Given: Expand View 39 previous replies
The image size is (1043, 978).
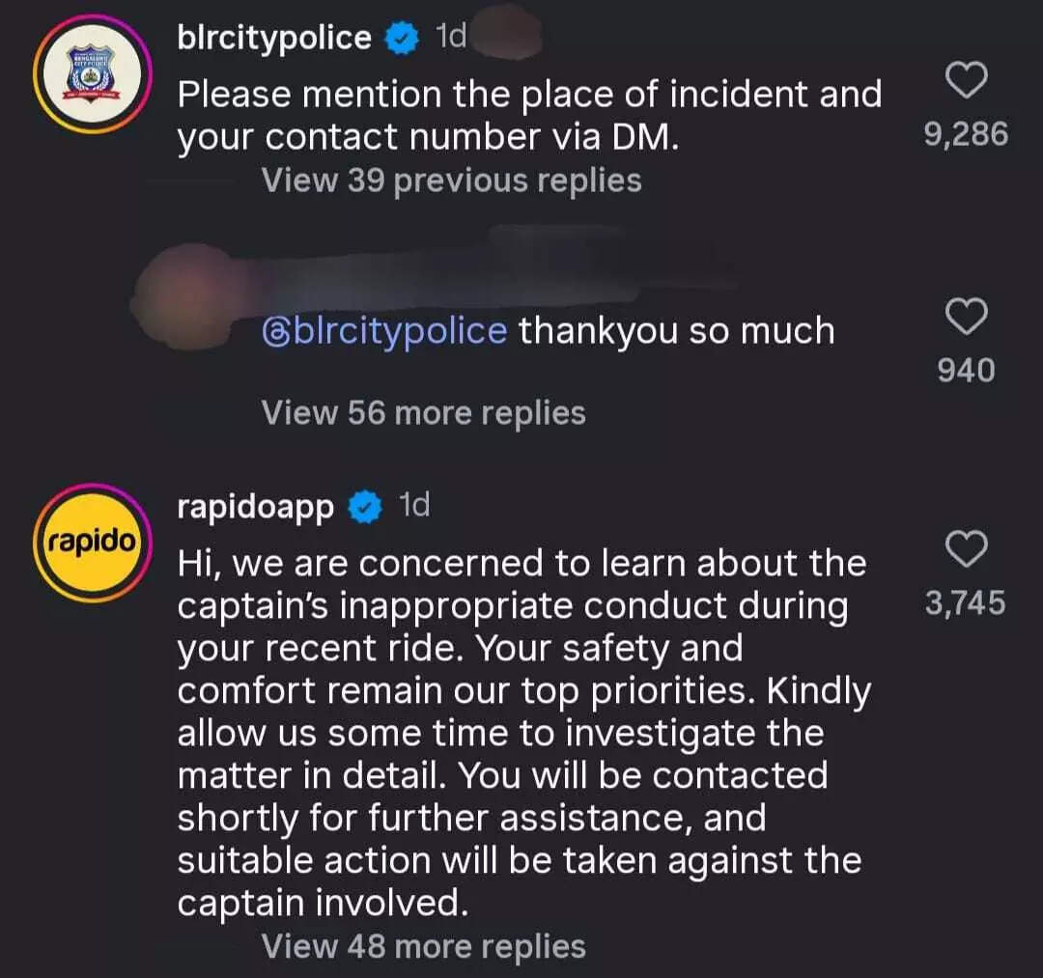Looking at the screenshot, I should pos(452,180).
